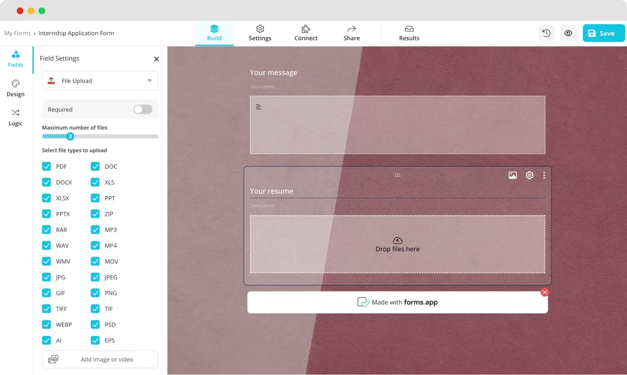
Task: Open version history from the top bar
Action: (546, 33)
